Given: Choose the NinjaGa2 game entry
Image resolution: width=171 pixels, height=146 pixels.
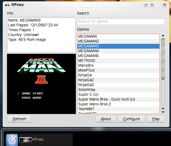Looking at the screenshot, I should click(x=118, y=80).
